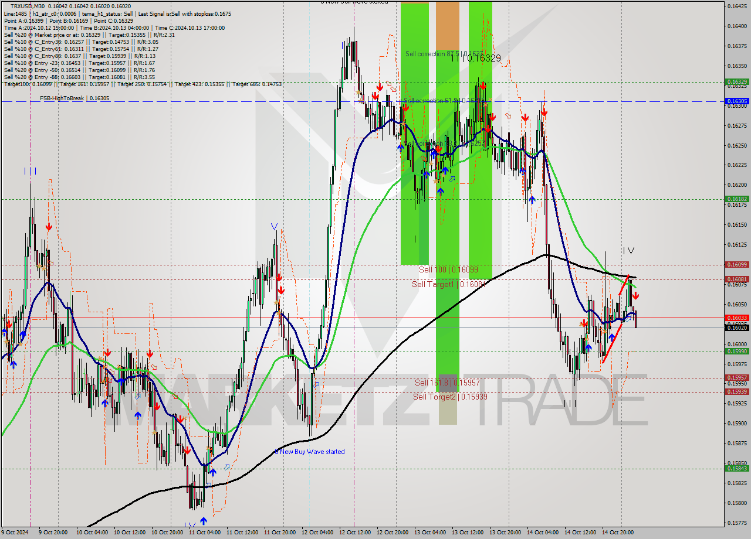Click the 0.15800 price axis tick

click(x=737, y=503)
